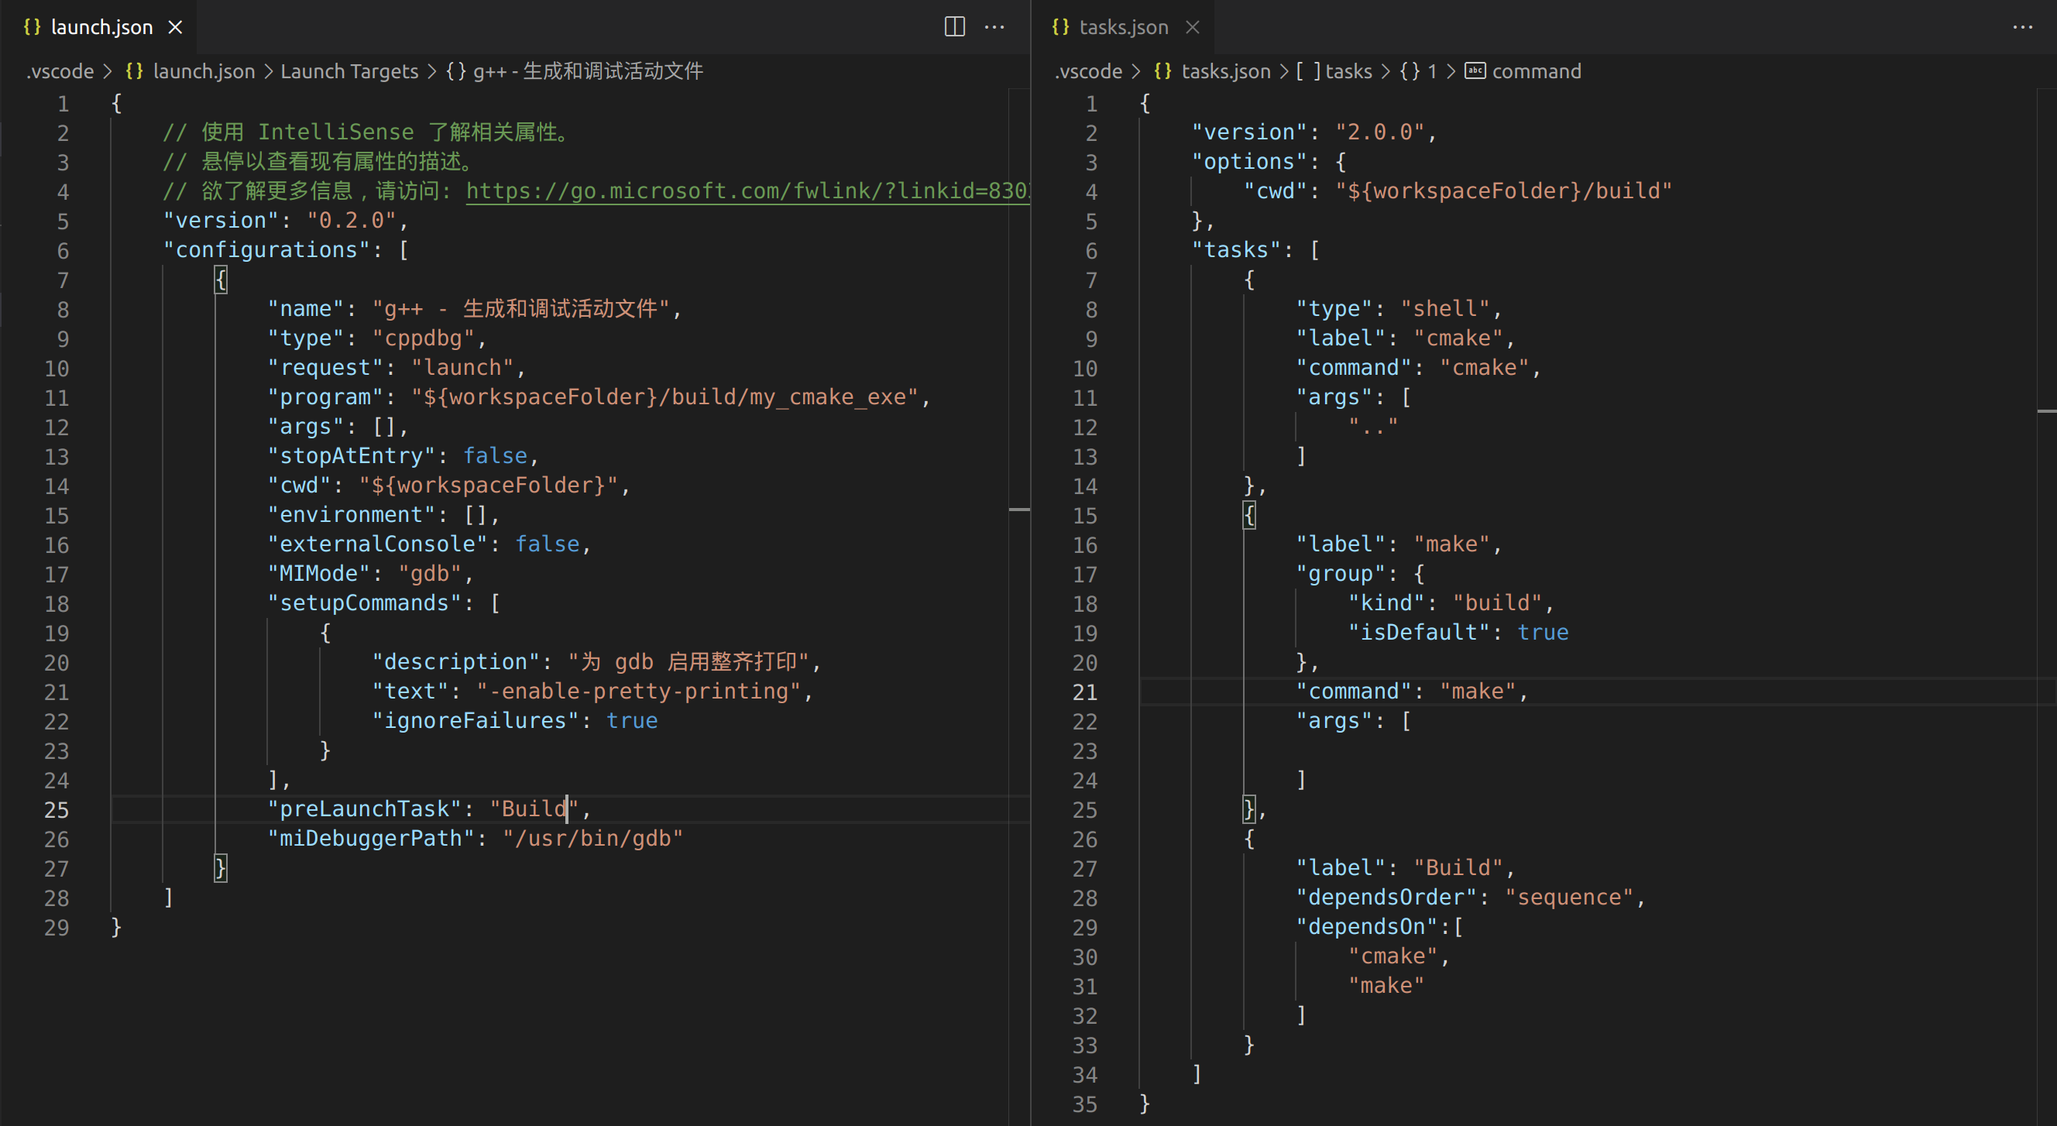Click the string type icon beside command breadcrumb
This screenshot has height=1126, width=2057.
point(1475,71)
